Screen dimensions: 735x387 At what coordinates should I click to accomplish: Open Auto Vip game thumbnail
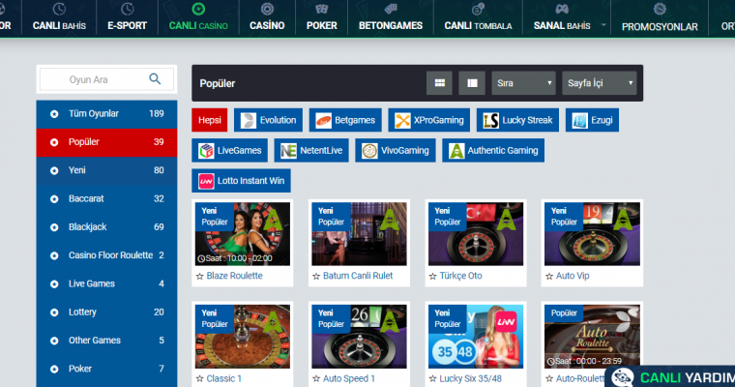(592, 234)
